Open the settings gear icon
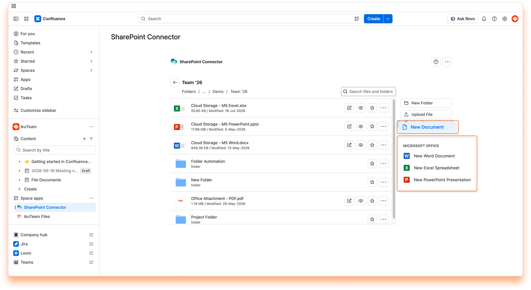Screen dimensions: 531x290 505,19
